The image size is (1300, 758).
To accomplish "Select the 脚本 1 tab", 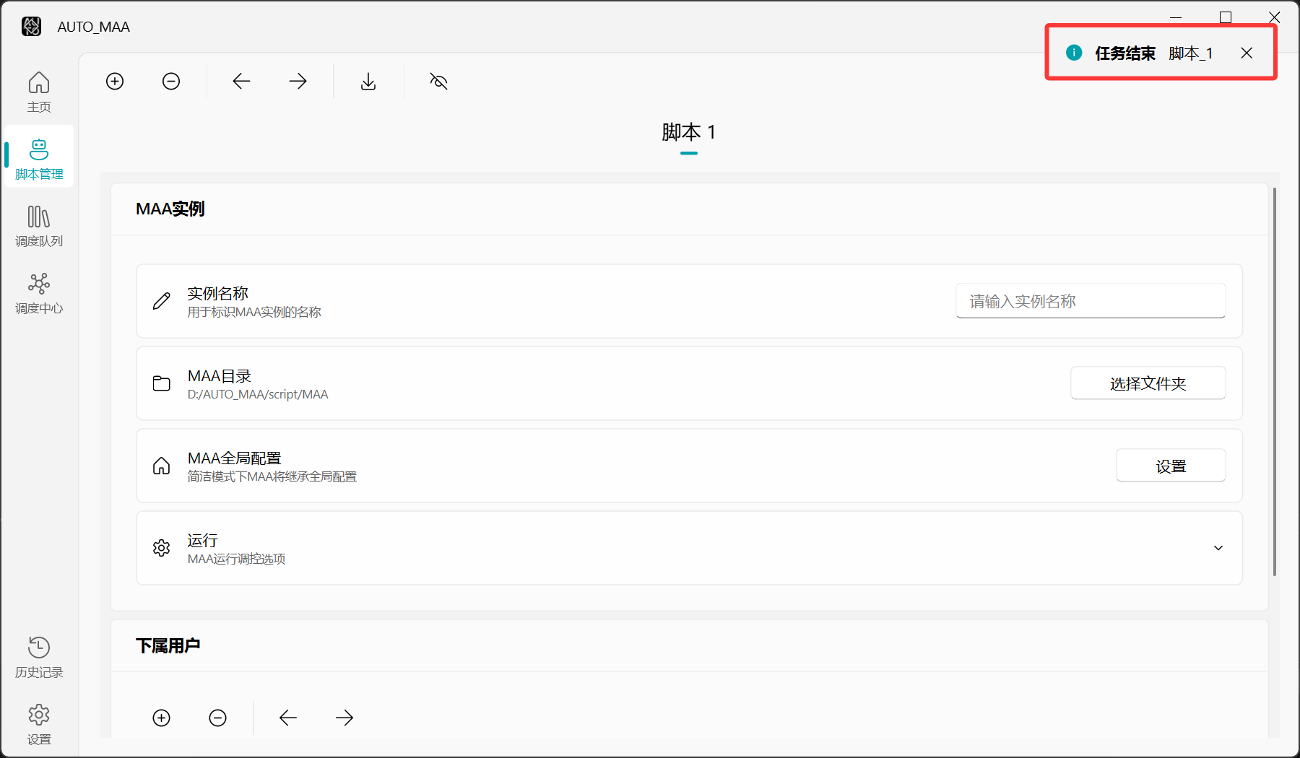I will tap(688, 133).
